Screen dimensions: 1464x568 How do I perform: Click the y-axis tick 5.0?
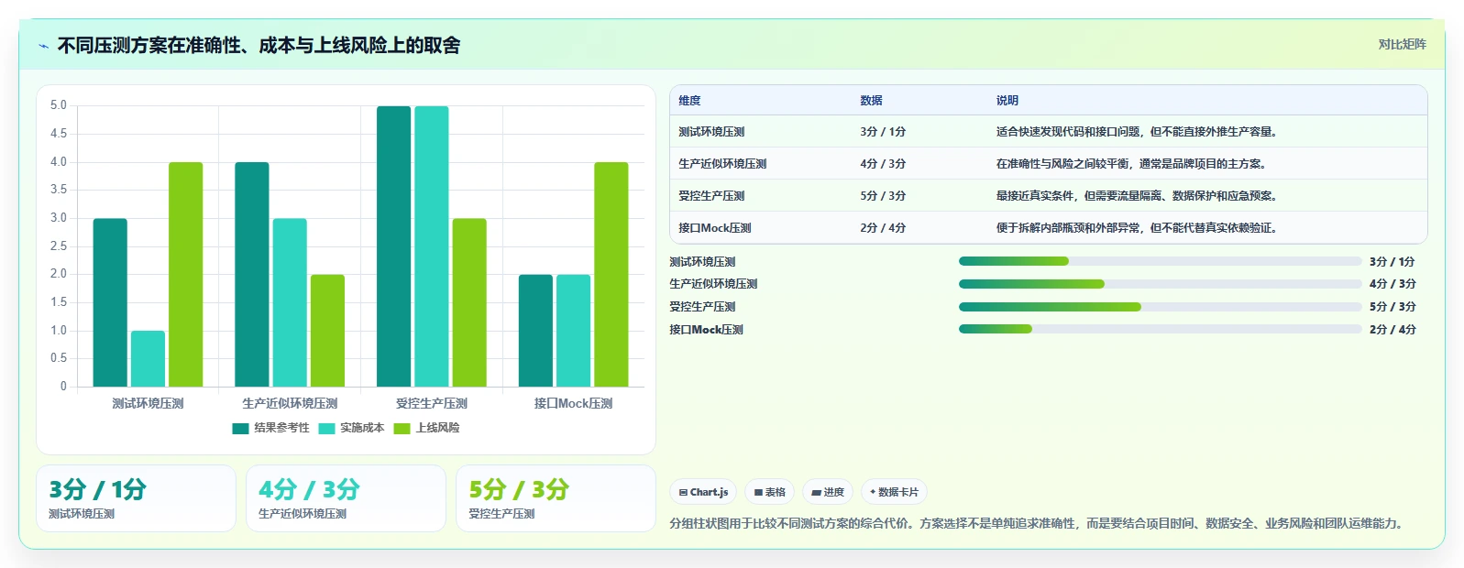pos(59,105)
